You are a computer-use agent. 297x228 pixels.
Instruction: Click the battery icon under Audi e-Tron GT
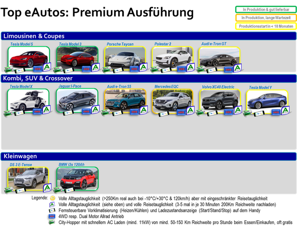[x=201, y=69]
